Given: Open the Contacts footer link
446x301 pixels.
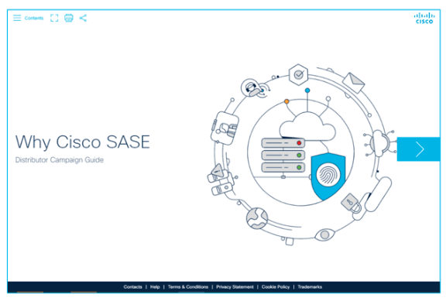Looking at the screenshot, I should (x=132, y=287).
